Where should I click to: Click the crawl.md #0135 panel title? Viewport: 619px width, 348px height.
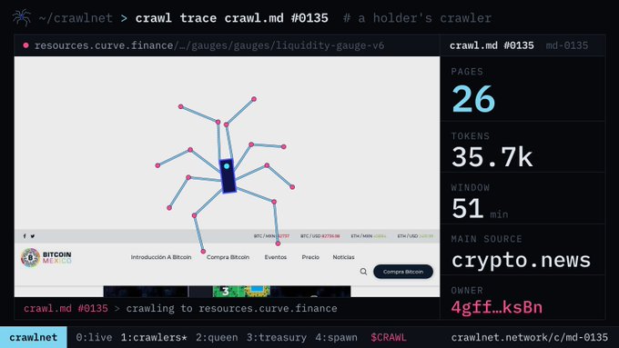click(492, 45)
